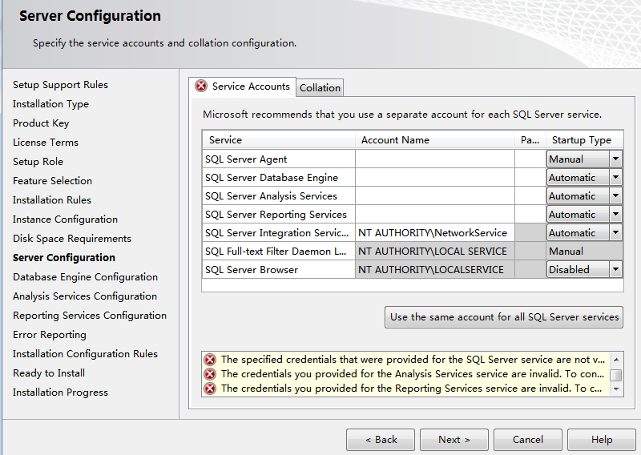Click Disk Space Requirements step in sidebar
The height and width of the screenshot is (455, 641).
tap(72, 239)
